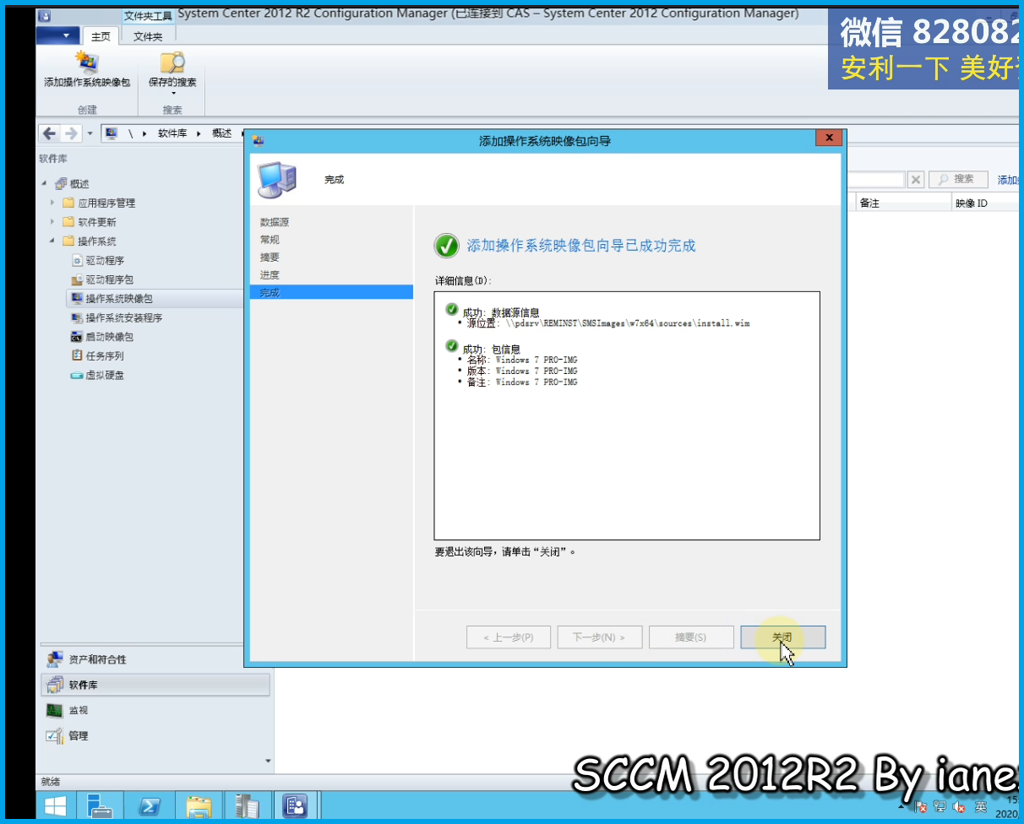Click the 上一步(P) wizard button
The width and height of the screenshot is (1024, 824).
509,637
